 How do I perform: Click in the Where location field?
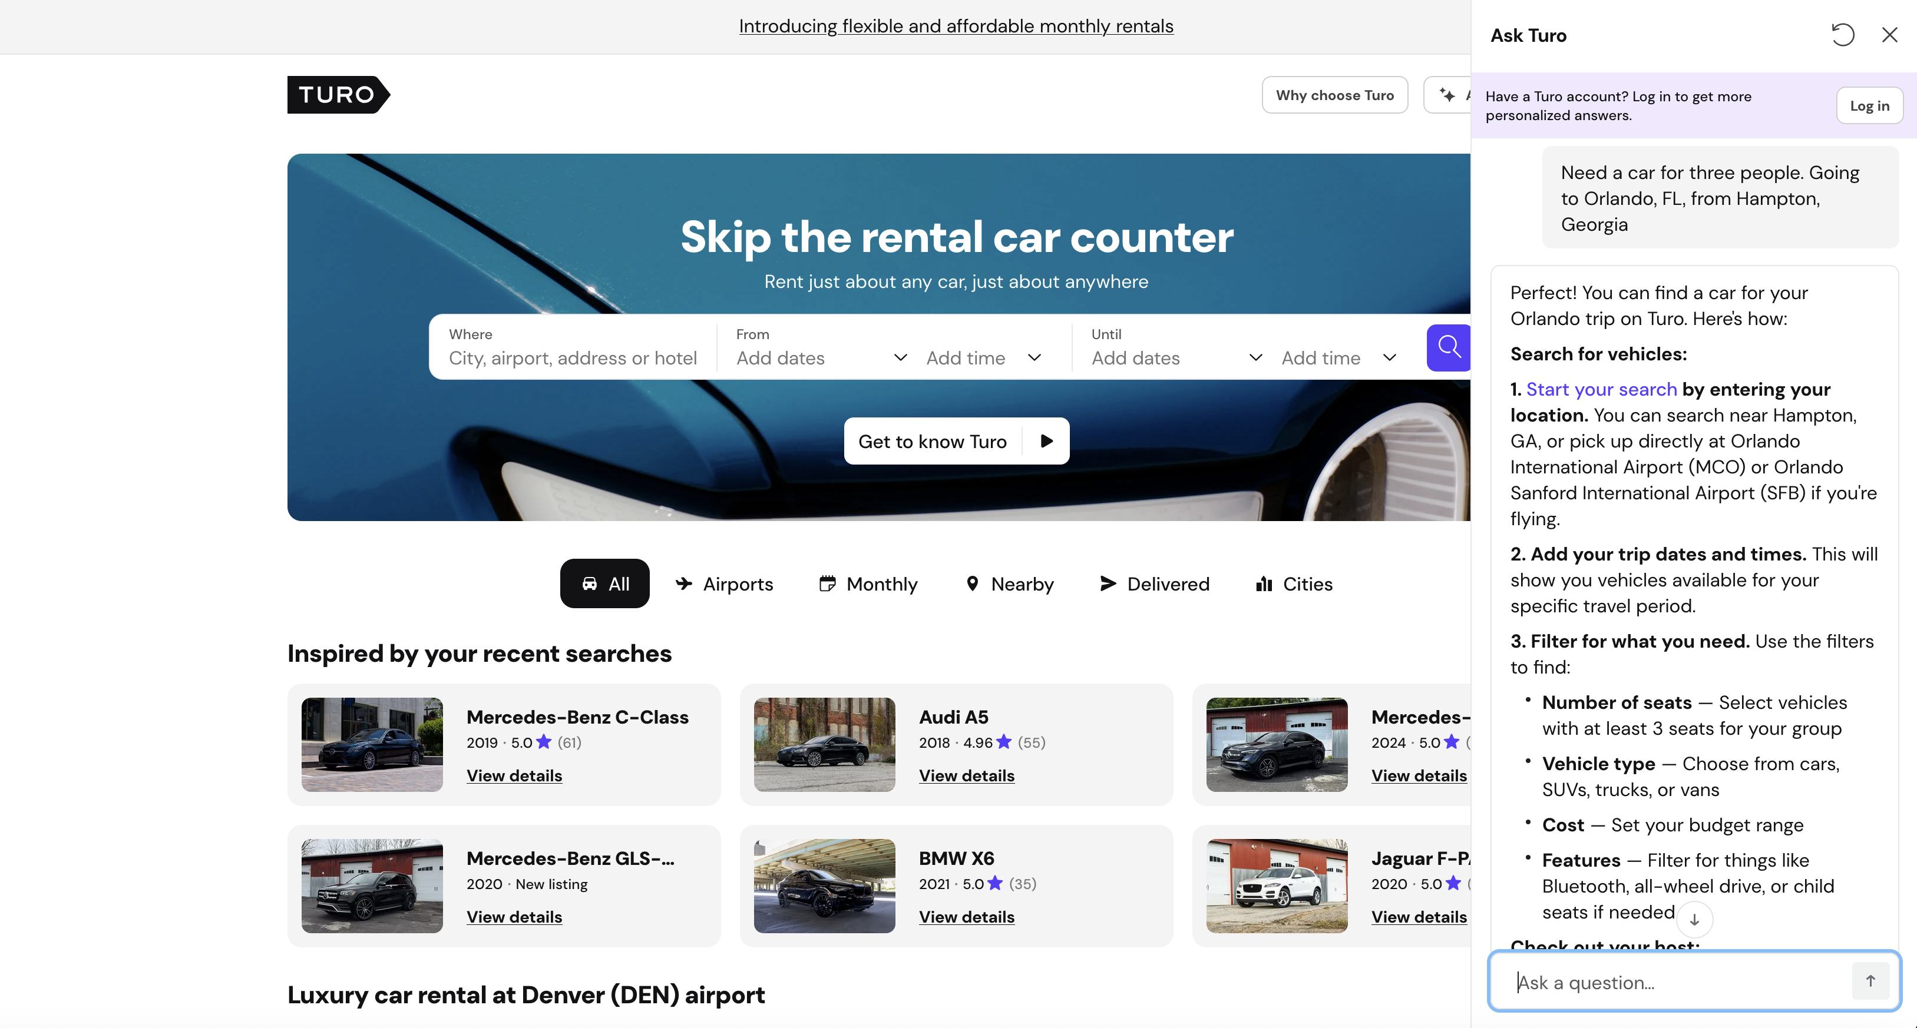(x=573, y=347)
